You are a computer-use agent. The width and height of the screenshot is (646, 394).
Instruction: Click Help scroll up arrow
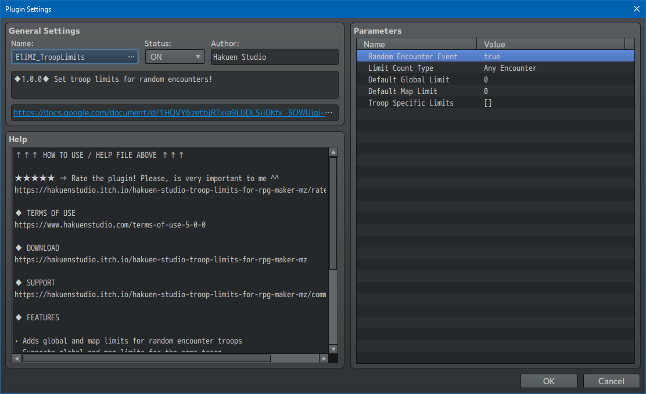[333, 152]
